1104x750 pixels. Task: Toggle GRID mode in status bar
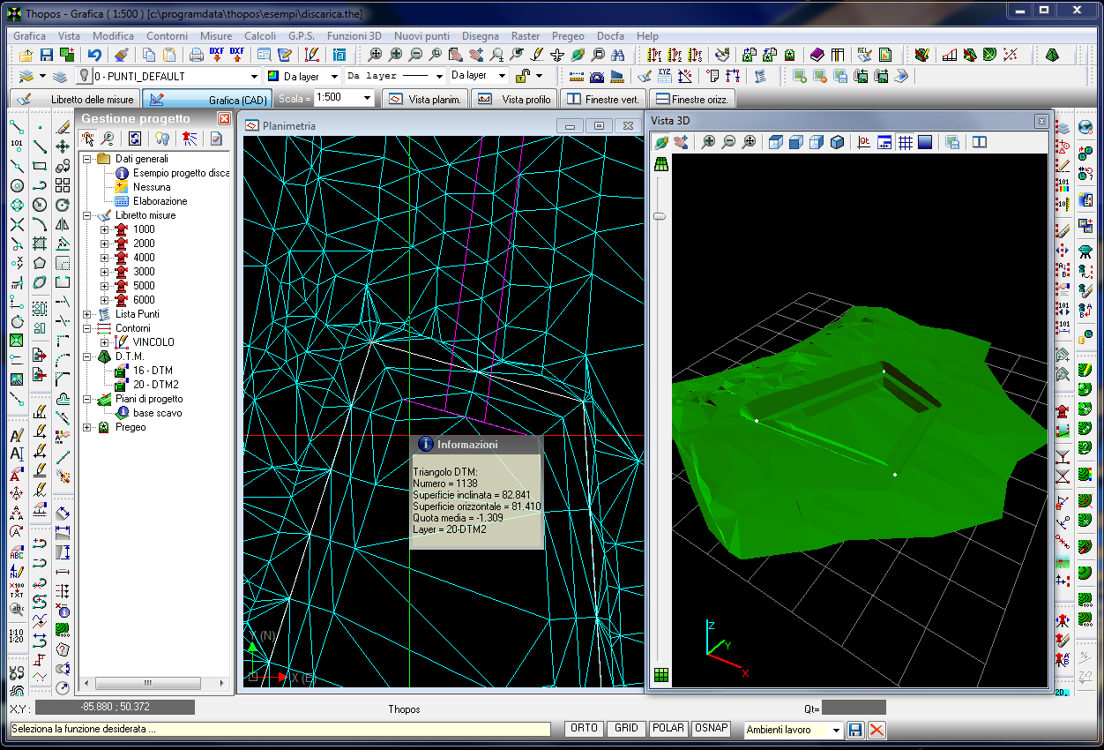[626, 729]
